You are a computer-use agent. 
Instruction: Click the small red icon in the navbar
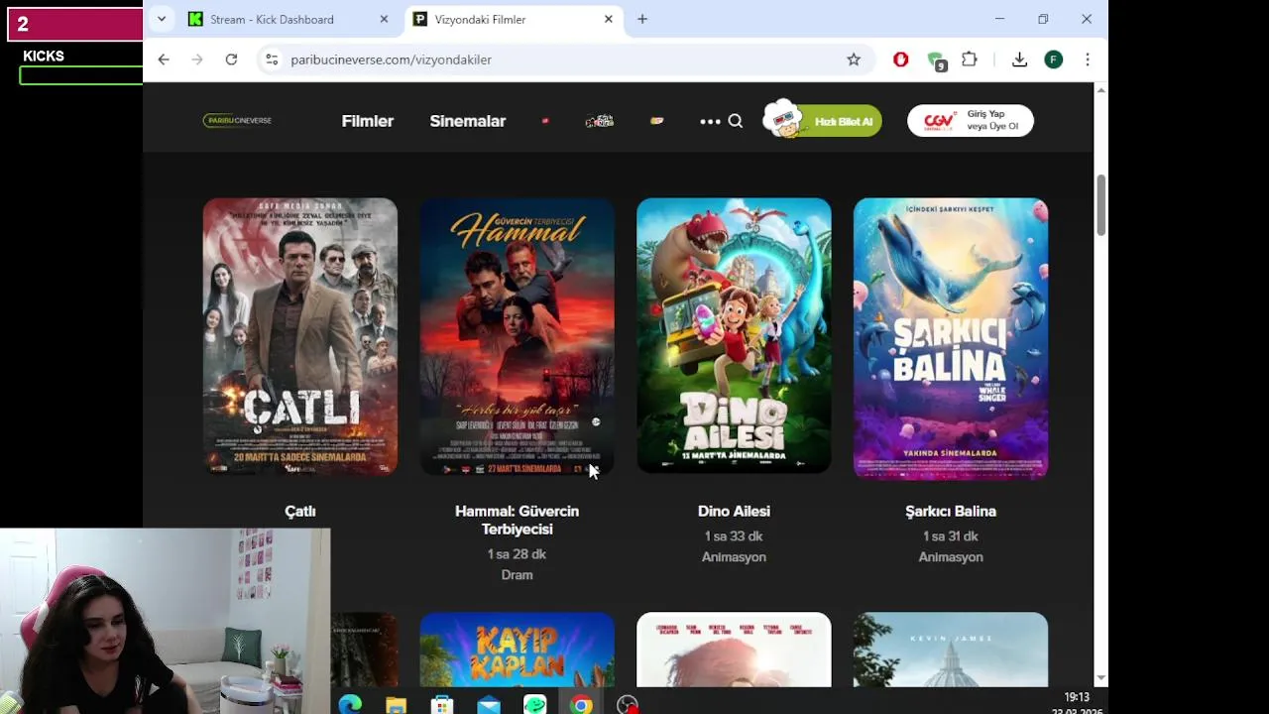coord(545,121)
